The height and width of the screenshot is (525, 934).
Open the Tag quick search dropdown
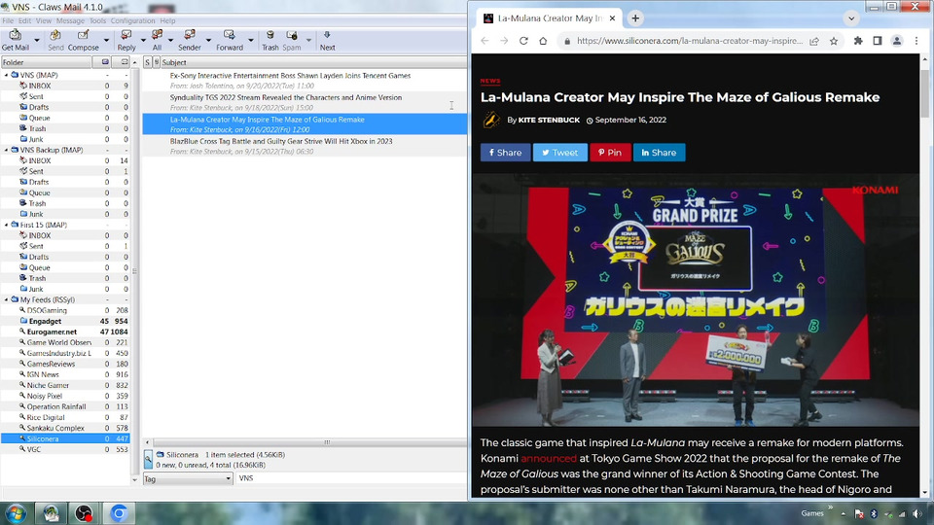tap(187, 478)
